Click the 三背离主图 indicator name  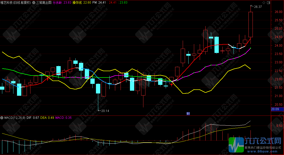pos(44,3)
